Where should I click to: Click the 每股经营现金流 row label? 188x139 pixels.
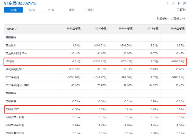pos(15,133)
